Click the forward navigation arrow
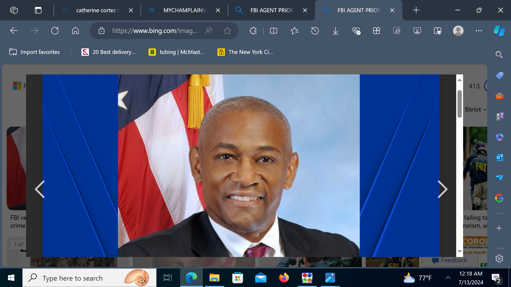 coord(34,31)
